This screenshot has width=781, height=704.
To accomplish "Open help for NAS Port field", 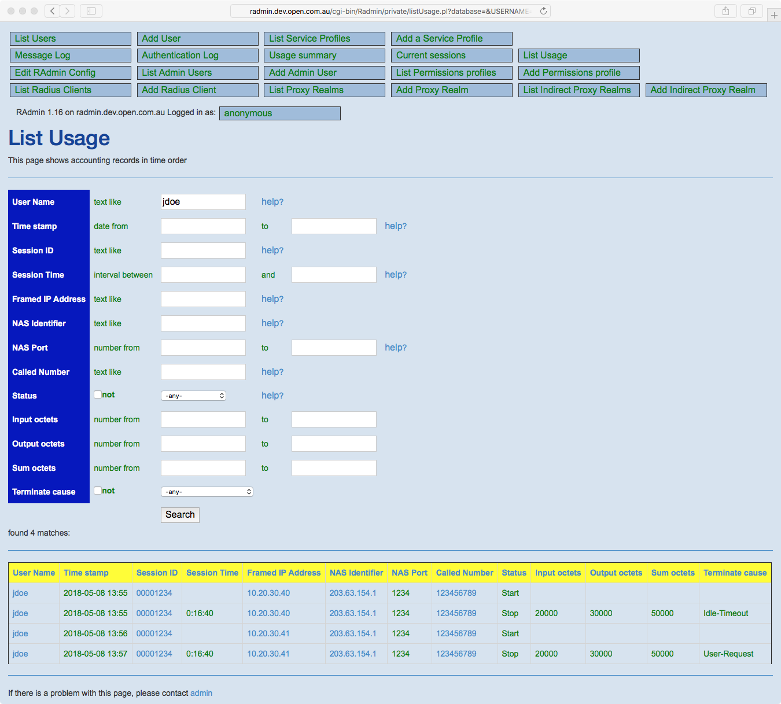I will click(396, 348).
